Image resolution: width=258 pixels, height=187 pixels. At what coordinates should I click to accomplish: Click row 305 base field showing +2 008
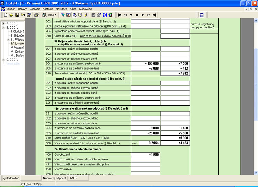(x=146, y=69)
